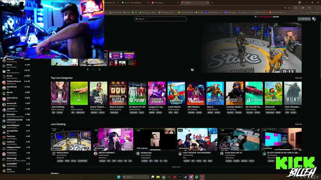The width and height of the screenshot is (321, 180).
Task: Click the Gambling tag under Slots & Casino
Action: [114, 112]
